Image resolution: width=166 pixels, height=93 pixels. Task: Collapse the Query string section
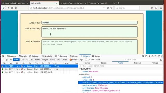(80, 69)
